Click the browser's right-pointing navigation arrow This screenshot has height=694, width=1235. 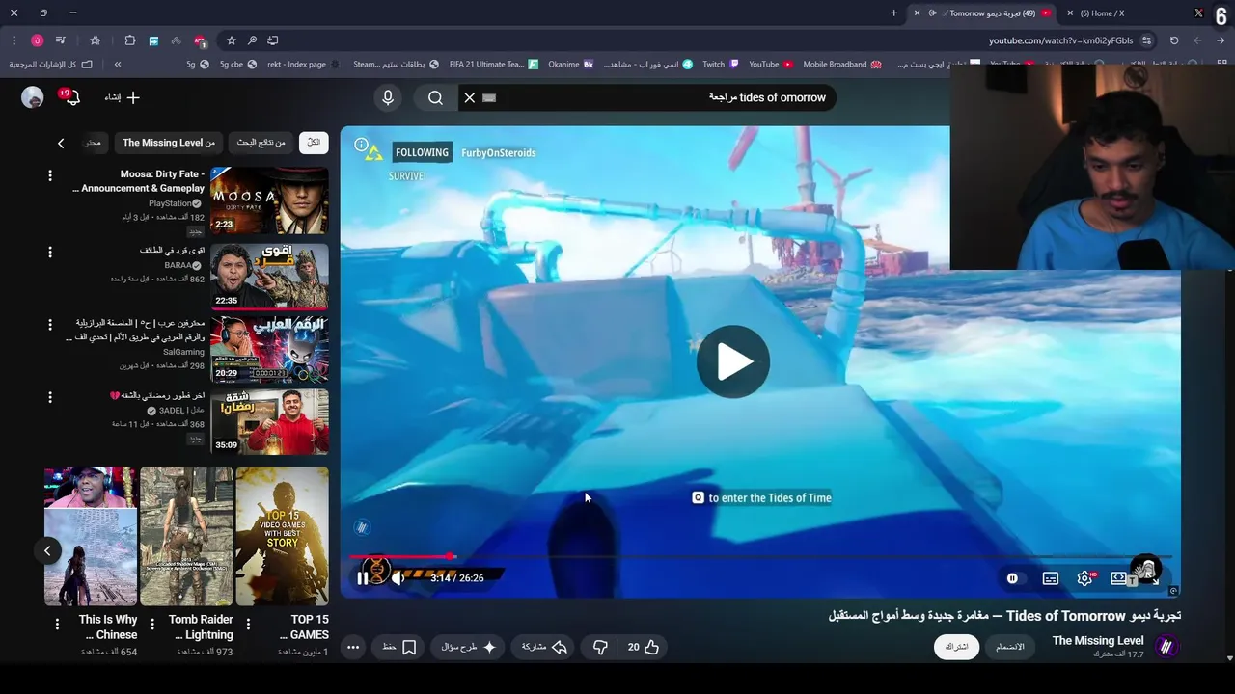1221,40
